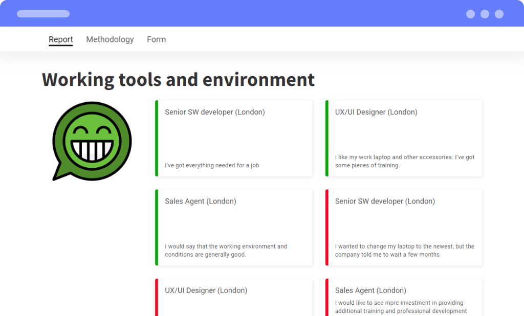The width and height of the screenshot is (524, 316).
Task: Click the first window dot in header
Action: 471,14
